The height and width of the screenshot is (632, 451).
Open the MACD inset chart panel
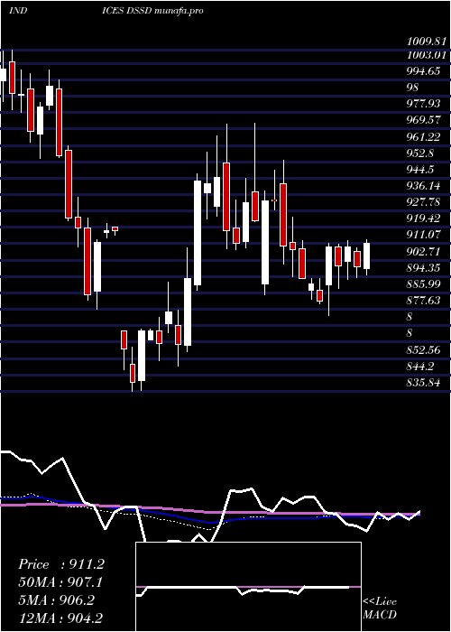[248, 587]
